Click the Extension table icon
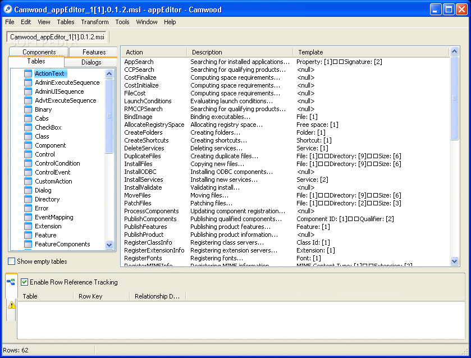471x358 pixels. coord(28,226)
